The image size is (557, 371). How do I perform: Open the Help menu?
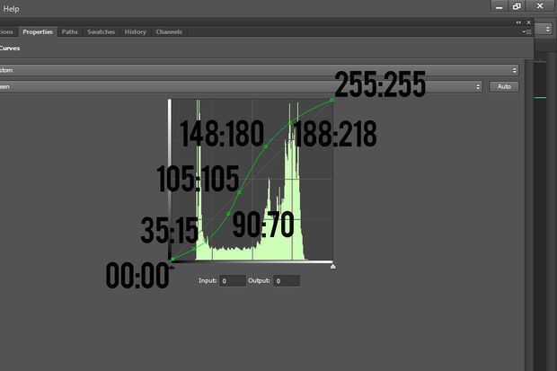point(11,9)
